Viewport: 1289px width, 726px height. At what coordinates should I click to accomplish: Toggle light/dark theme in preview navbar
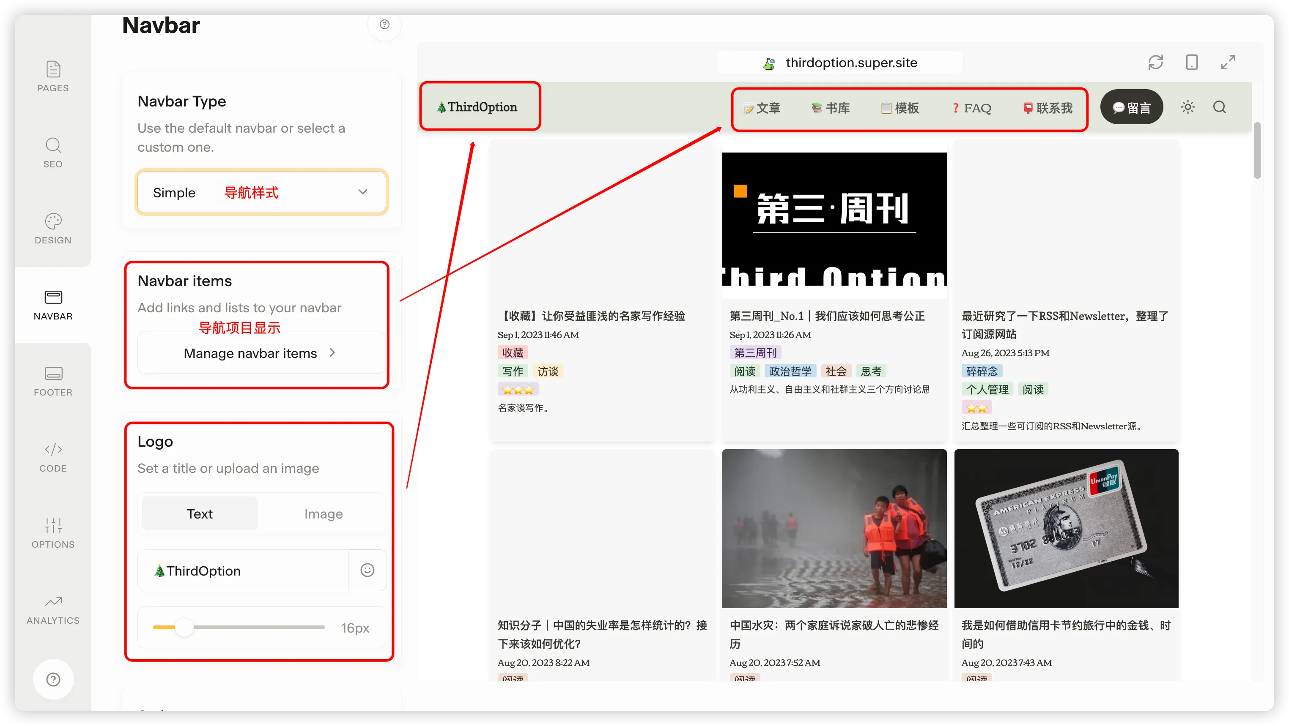tap(1188, 107)
